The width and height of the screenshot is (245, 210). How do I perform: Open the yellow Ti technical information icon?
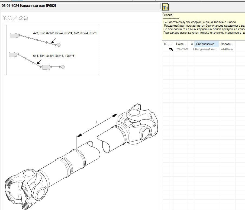pyautogui.click(x=166, y=7)
